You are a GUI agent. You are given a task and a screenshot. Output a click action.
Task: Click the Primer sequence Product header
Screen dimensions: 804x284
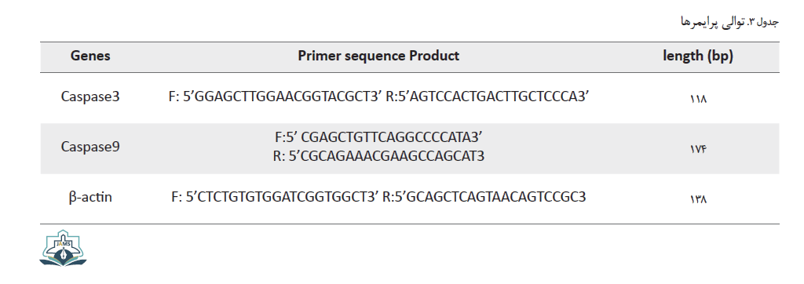(x=378, y=56)
